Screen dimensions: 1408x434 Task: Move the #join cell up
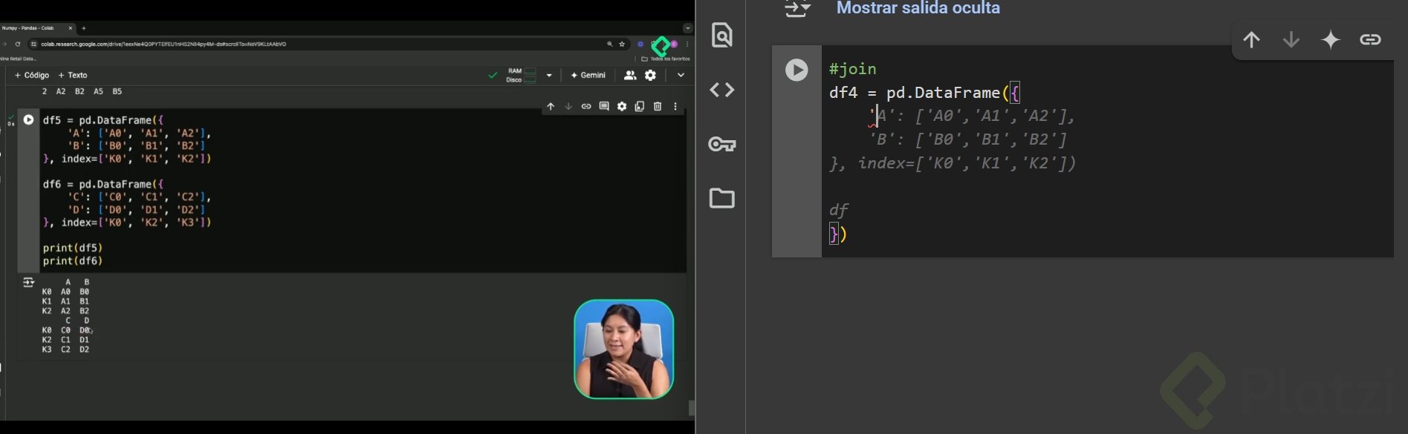[x=1252, y=39]
